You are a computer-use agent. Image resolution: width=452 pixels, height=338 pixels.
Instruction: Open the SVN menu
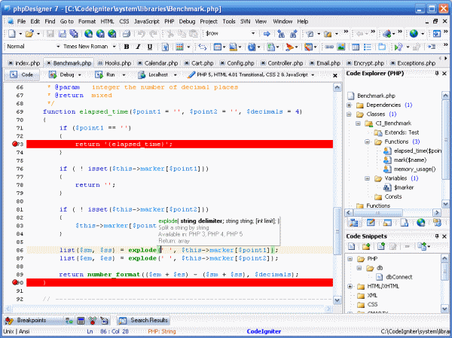[x=246, y=21]
